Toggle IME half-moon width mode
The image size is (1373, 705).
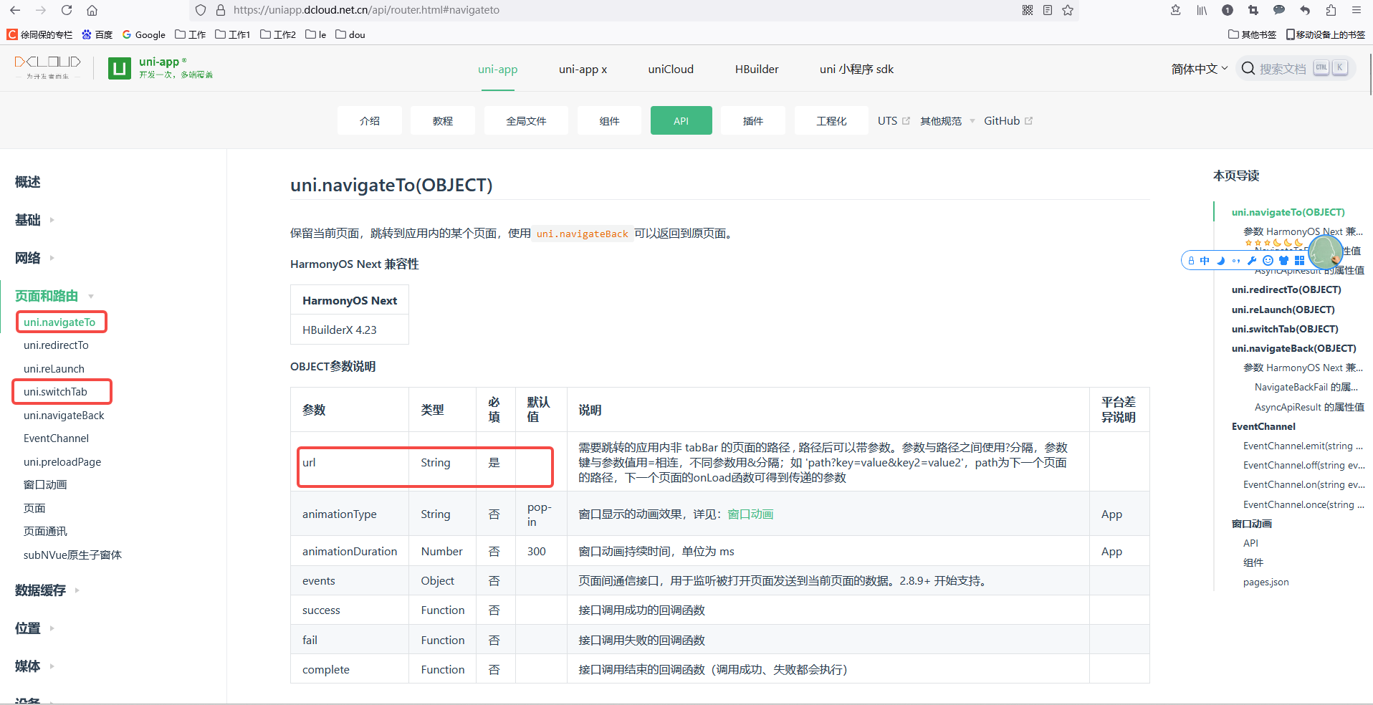click(1220, 261)
